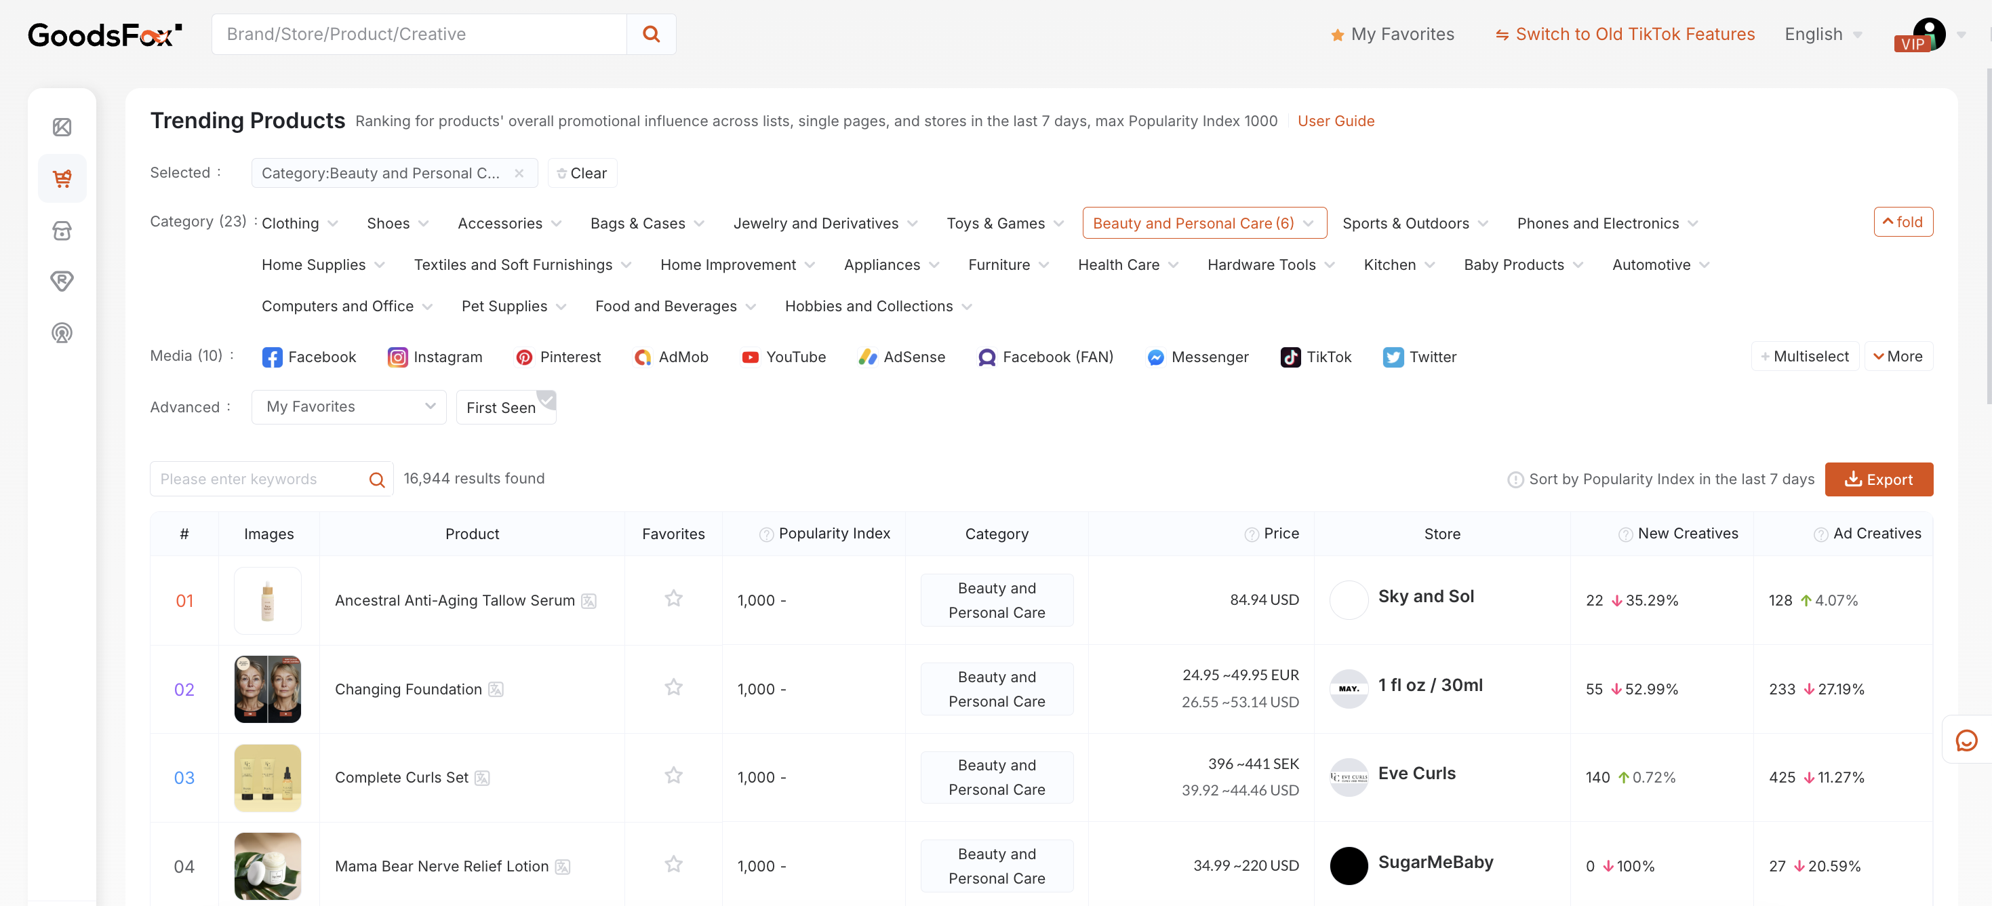The height and width of the screenshot is (906, 1992).
Task: Click translate icon beside Changing Foundation
Action: click(x=496, y=690)
